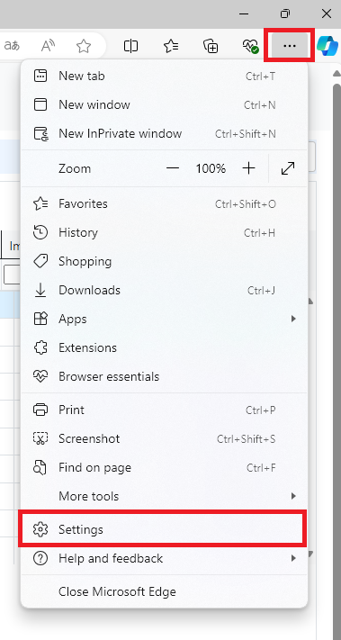
Task: Click the New tab icon in menu
Action: click(x=40, y=76)
